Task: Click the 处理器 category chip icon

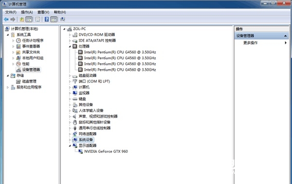Action: click(75, 46)
